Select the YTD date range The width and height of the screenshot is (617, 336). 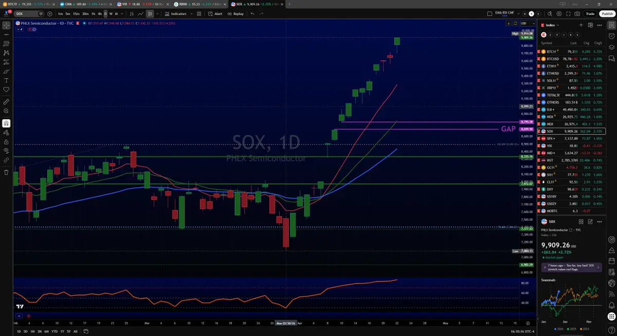coord(54,331)
